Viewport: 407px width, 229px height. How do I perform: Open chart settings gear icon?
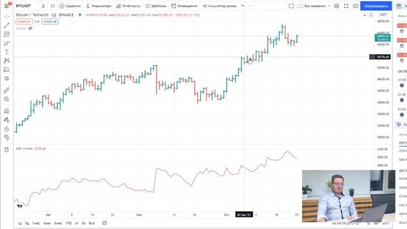click(x=336, y=6)
